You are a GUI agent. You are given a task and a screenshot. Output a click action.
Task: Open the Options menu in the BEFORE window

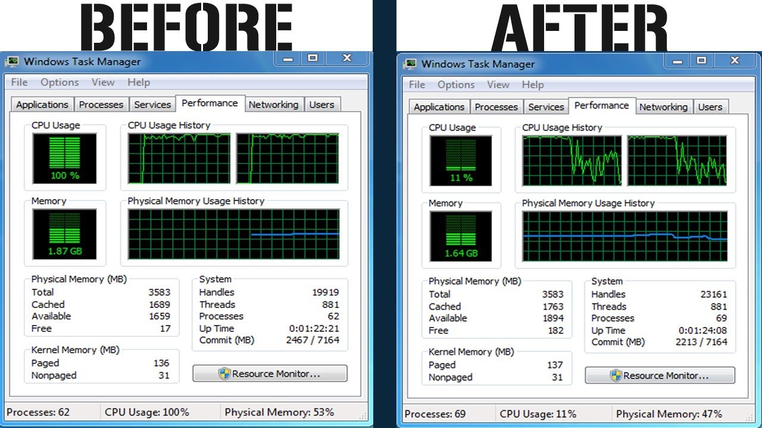pyautogui.click(x=60, y=83)
